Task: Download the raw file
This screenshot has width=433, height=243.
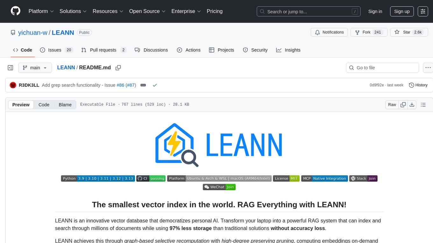Action: coord(412,105)
